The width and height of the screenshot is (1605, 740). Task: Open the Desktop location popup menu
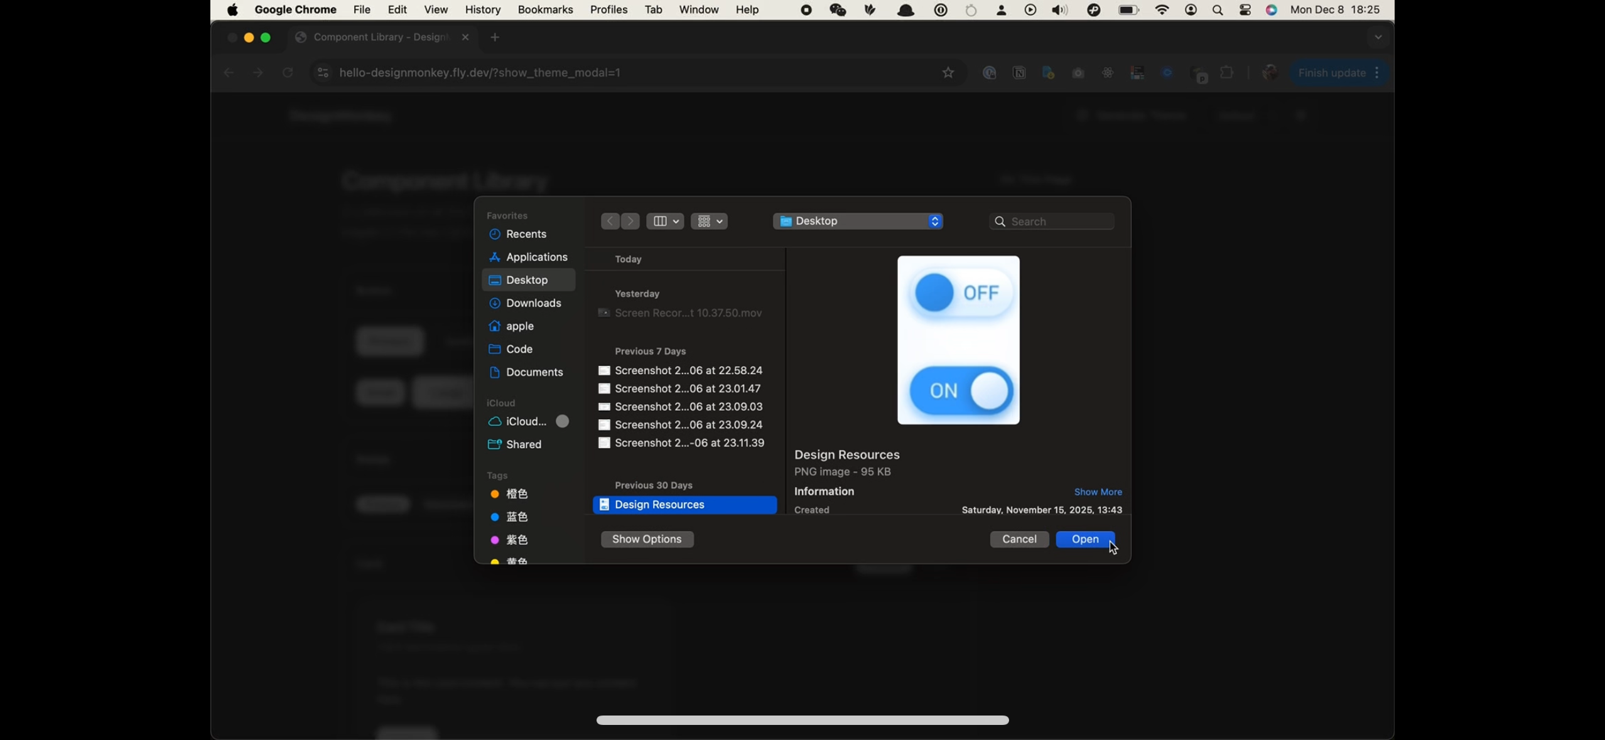(858, 222)
